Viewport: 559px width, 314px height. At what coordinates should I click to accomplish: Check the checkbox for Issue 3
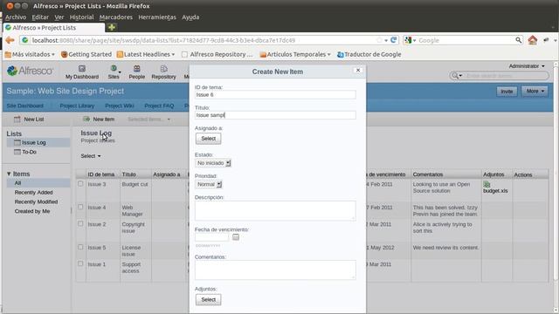coord(80,184)
